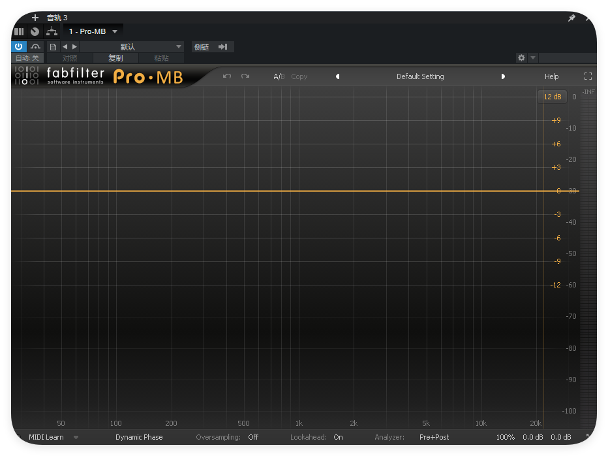Open the Help menu

(x=551, y=76)
